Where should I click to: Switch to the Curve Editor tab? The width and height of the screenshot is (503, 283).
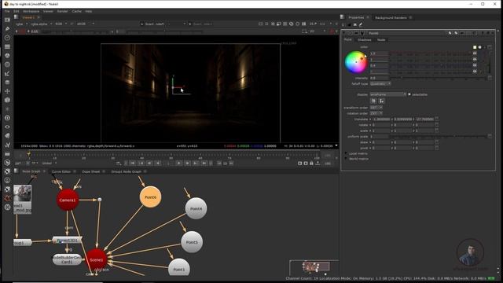pyautogui.click(x=61, y=171)
